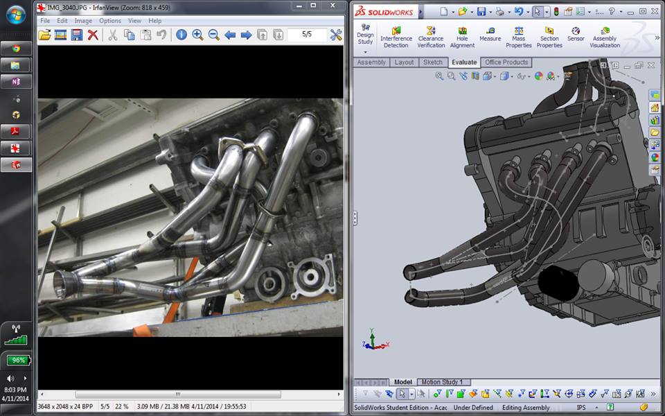
Task: Run Interference Detection in SolidWorks
Action: pos(396,37)
